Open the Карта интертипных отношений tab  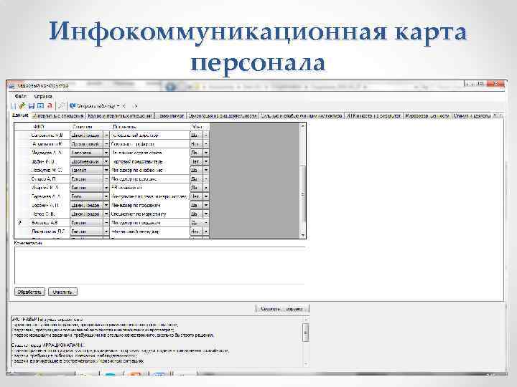tap(120, 116)
